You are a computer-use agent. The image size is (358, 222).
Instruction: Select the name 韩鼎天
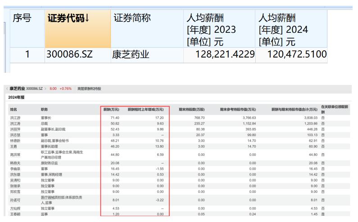[15, 163]
